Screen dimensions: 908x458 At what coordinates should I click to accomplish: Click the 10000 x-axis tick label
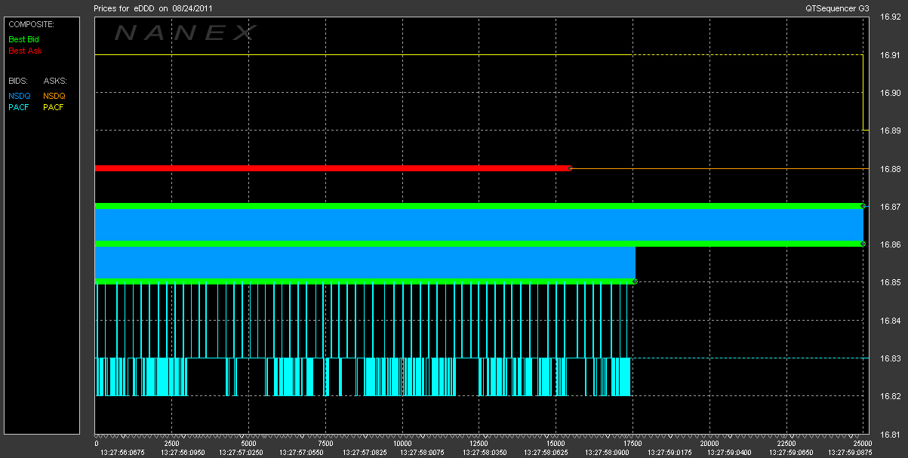(x=402, y=444)
